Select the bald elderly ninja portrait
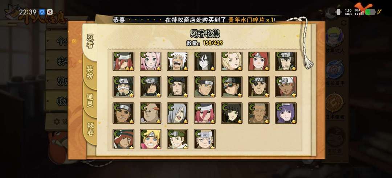 tap(259, 113)
